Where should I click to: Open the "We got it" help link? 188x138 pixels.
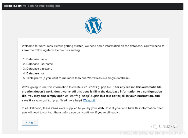(x=89, y=100)
